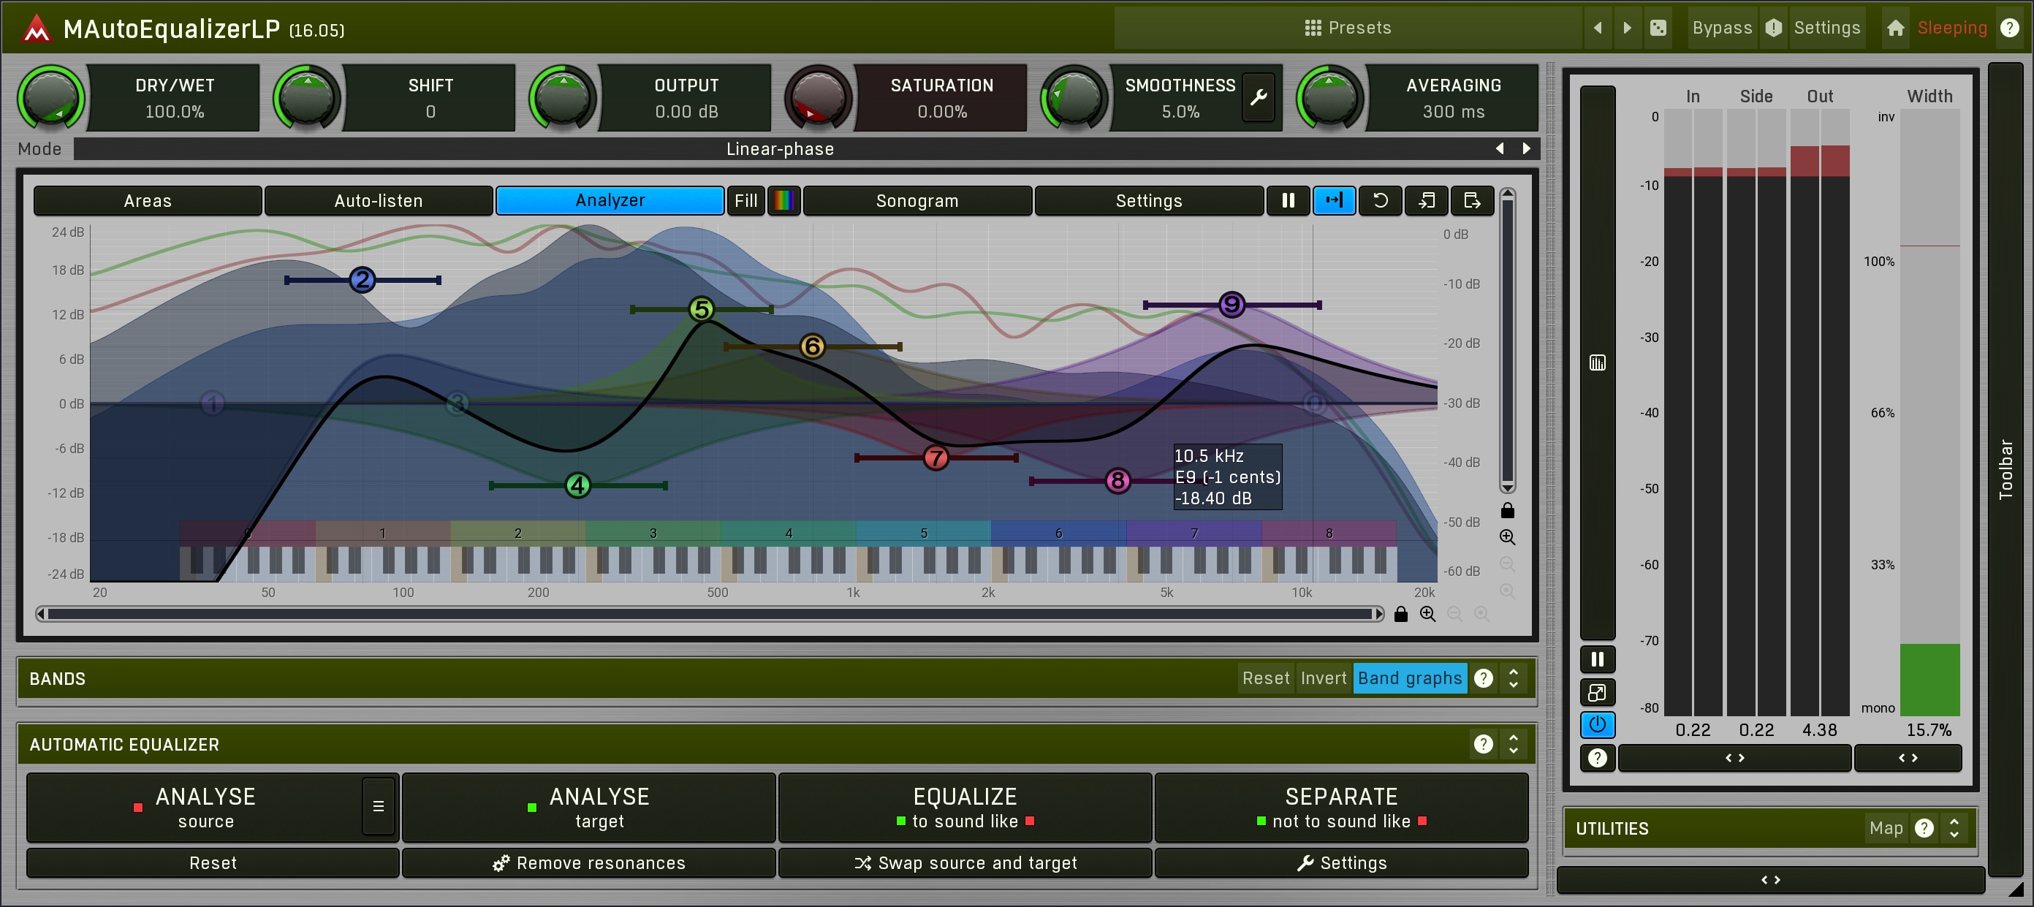Image resolution: width=2034 pixels, height=907 pixels.
Task: Select EQ band 2 node
Action: point(362,279)
